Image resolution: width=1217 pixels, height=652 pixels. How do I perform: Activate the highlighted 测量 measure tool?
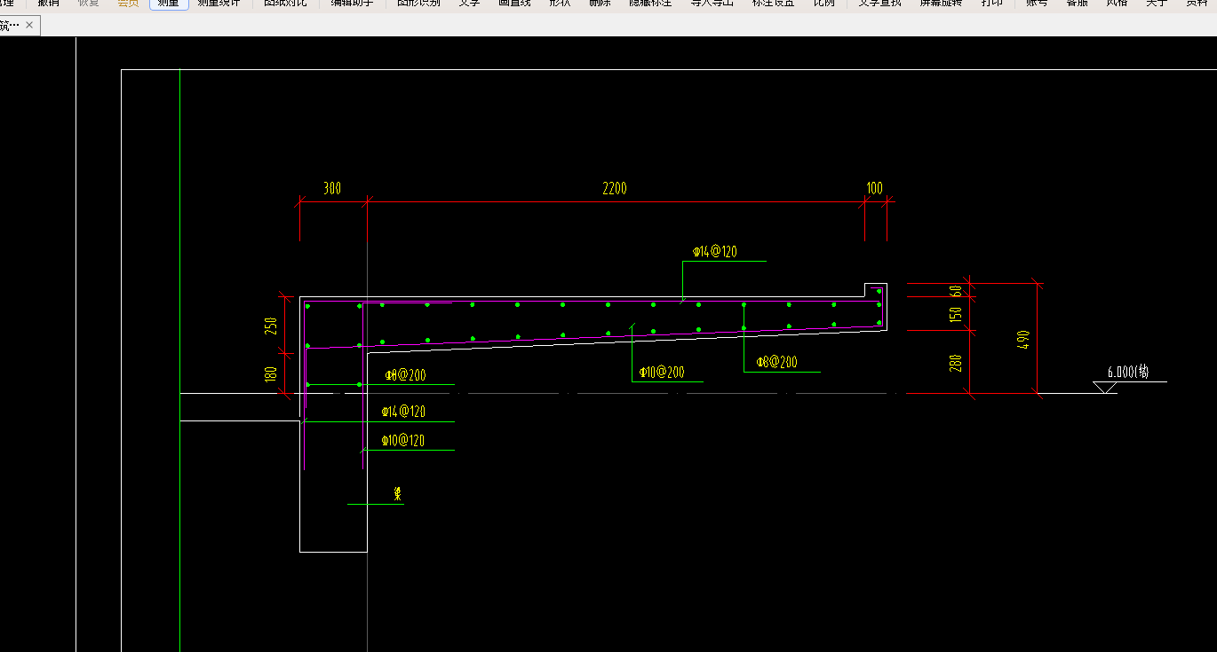(x=169, y=3)
